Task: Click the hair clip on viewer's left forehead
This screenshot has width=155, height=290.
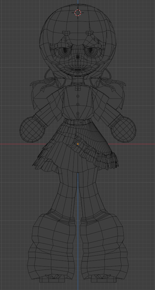Action: pos(66,33)
